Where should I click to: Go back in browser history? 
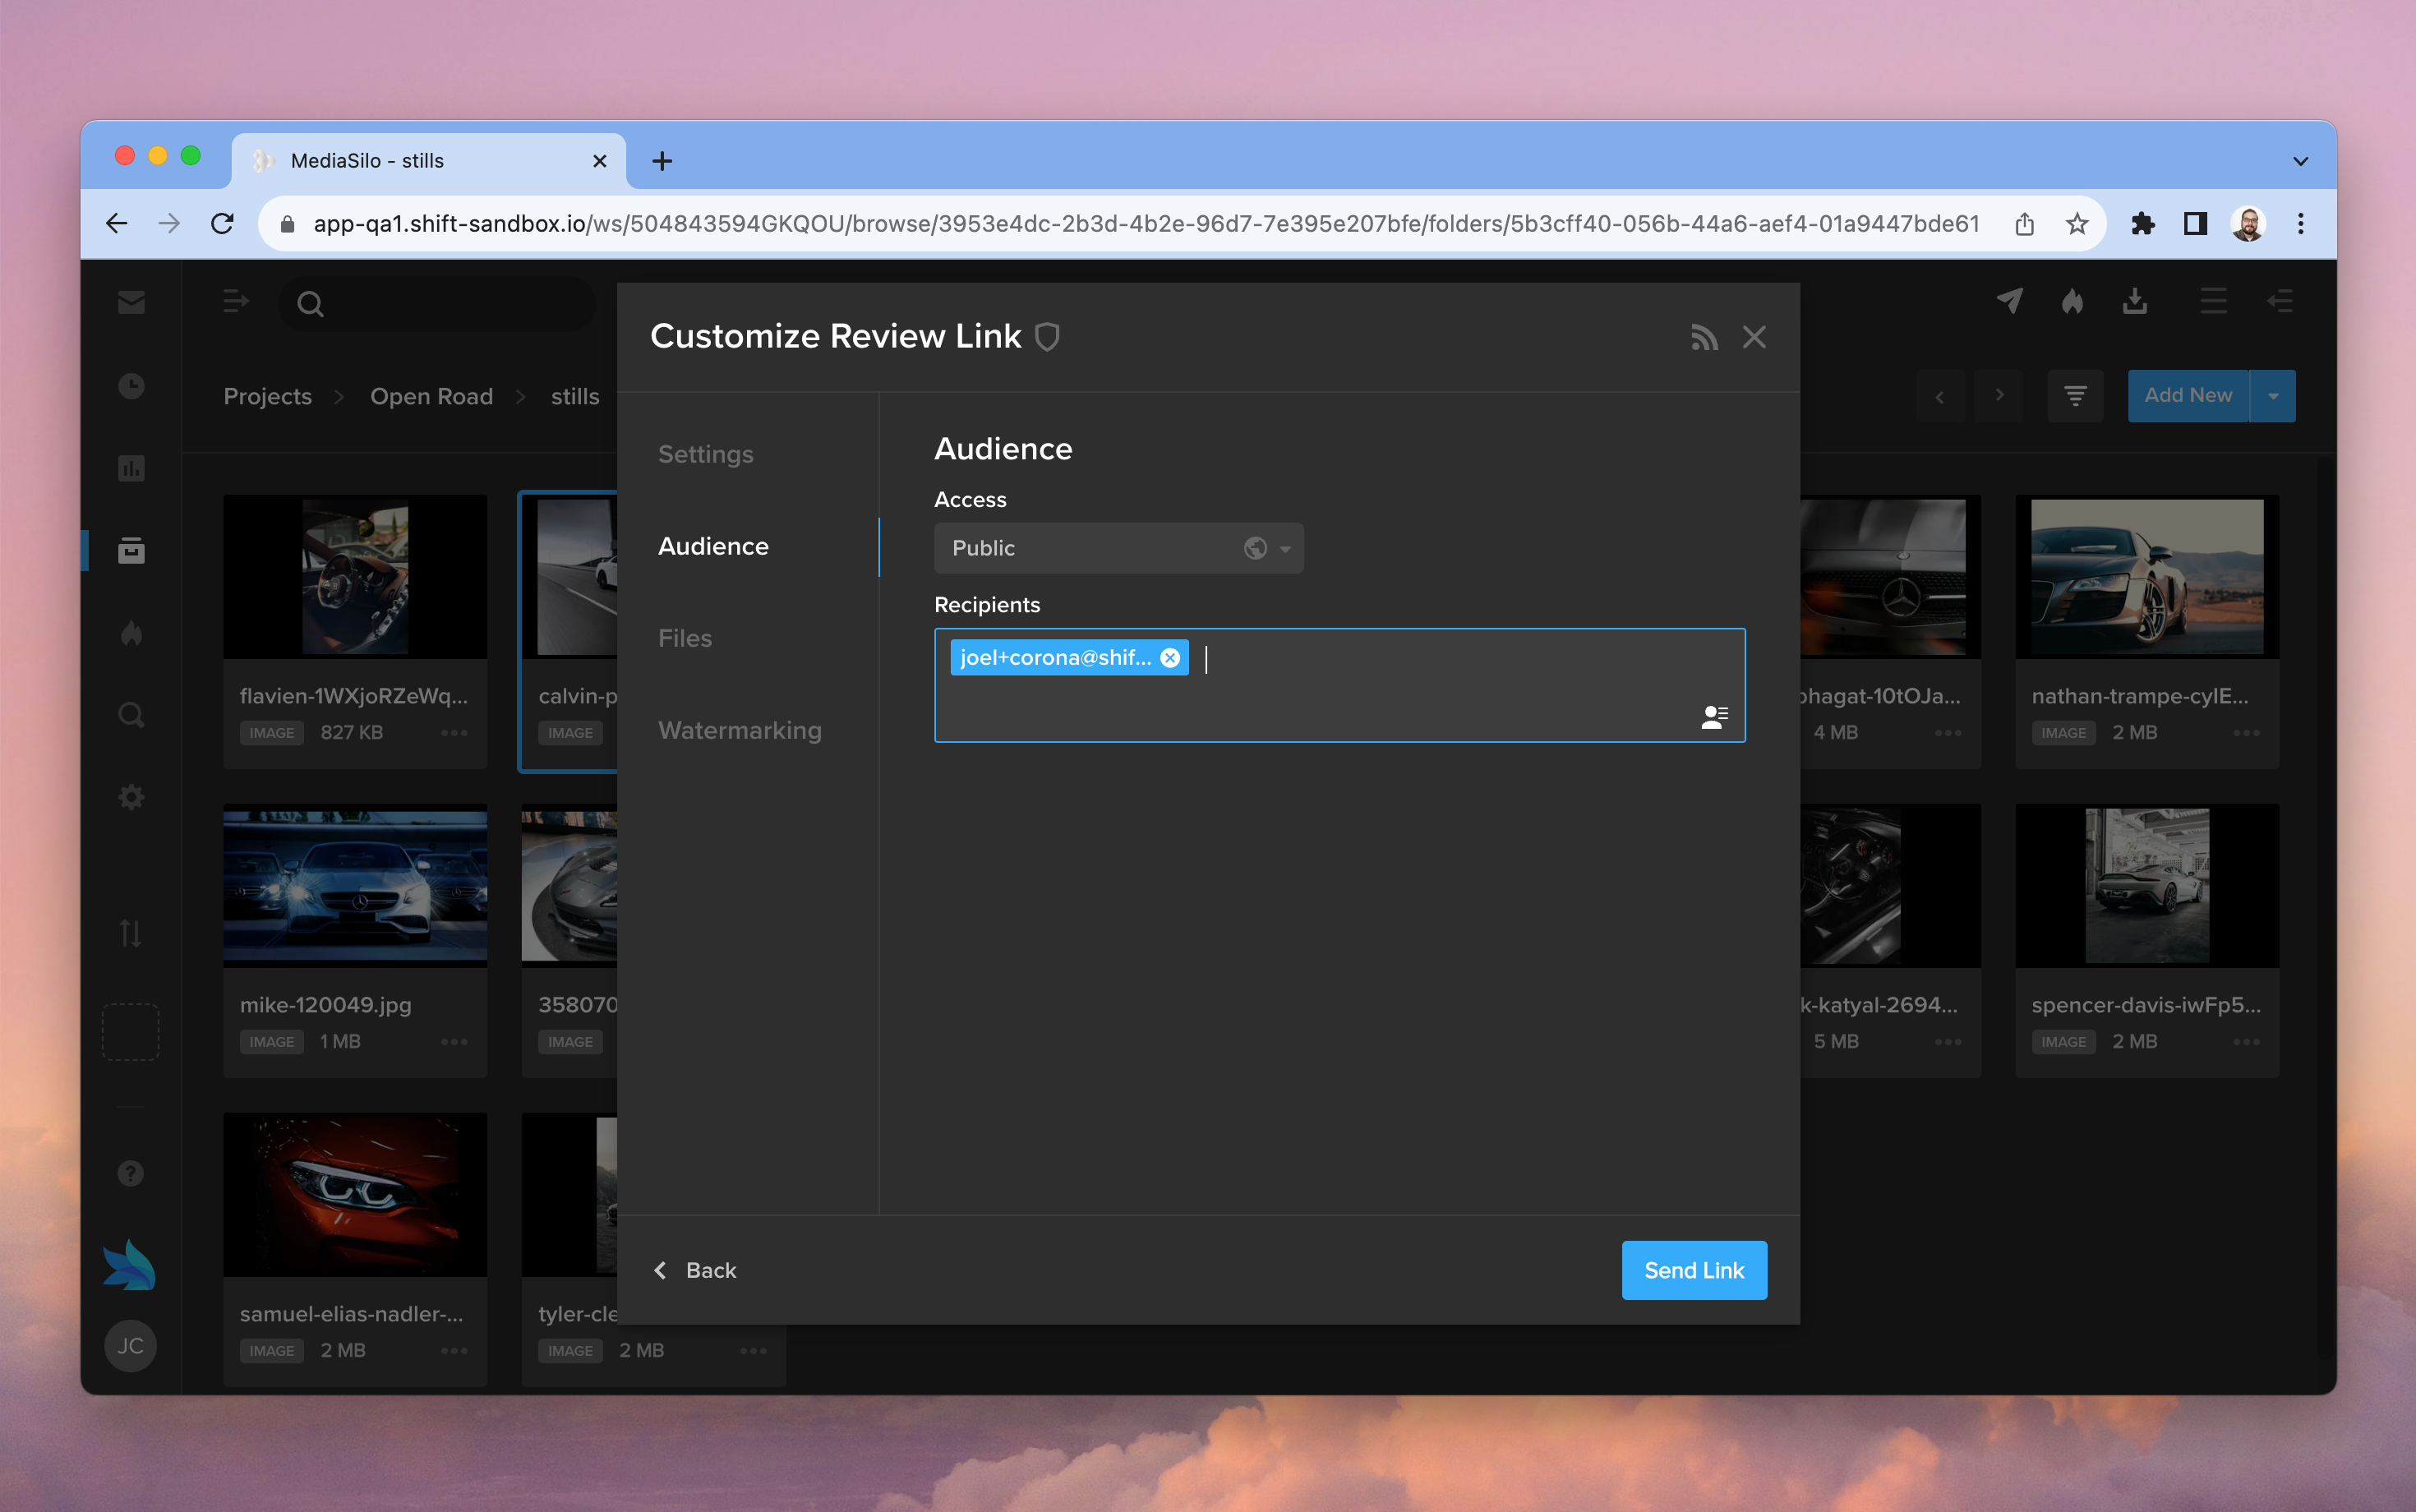(117, 224)
